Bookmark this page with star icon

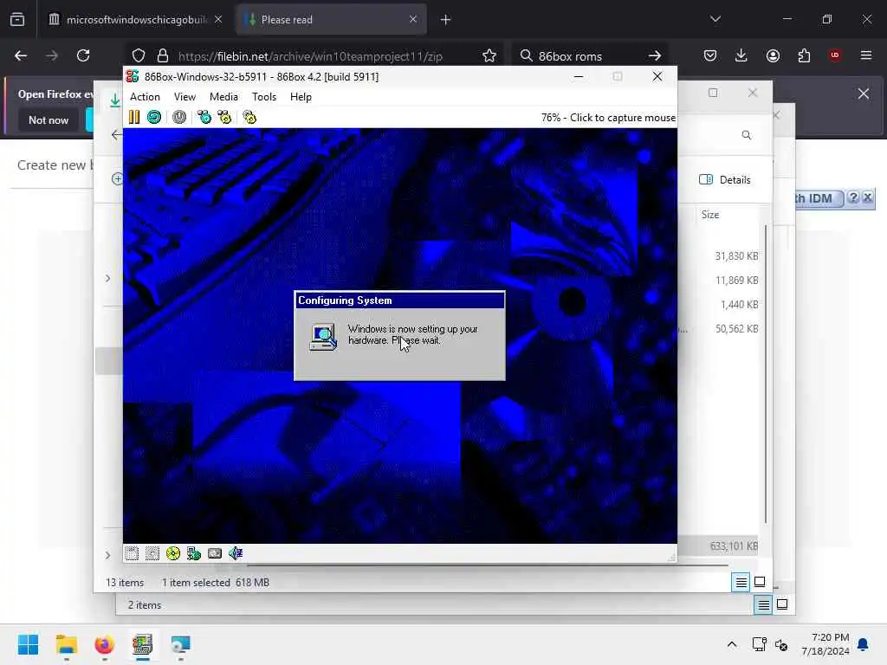coord(489,55)
